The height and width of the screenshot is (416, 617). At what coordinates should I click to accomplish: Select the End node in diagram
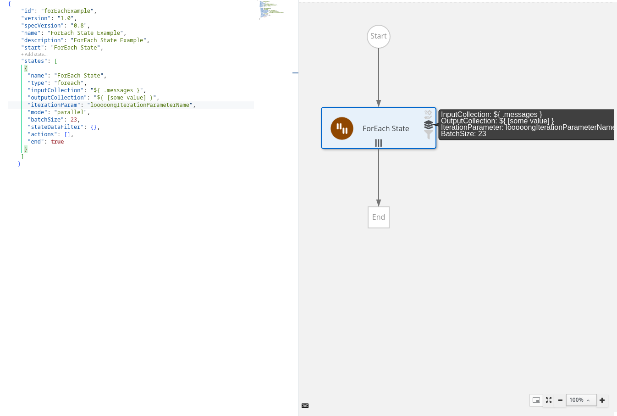379,217
